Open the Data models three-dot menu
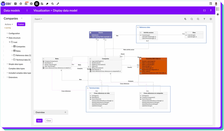This screenshot has width=224, height=131. pyautogui.click(x=27, y=10)
